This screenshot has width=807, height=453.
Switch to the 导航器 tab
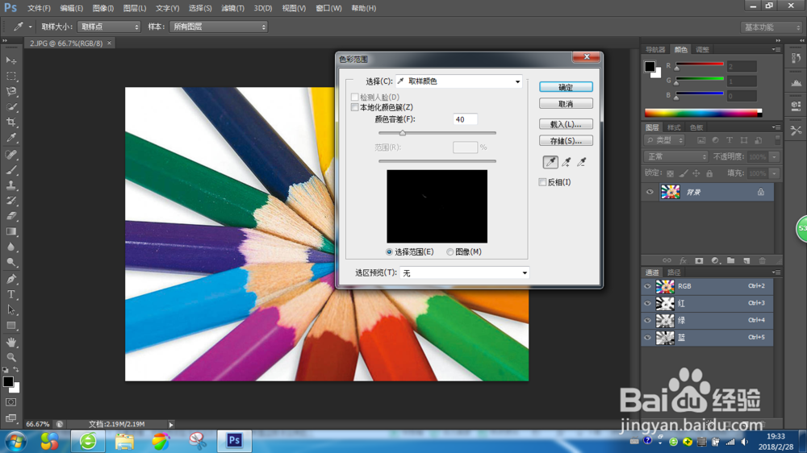coord(655,50)
